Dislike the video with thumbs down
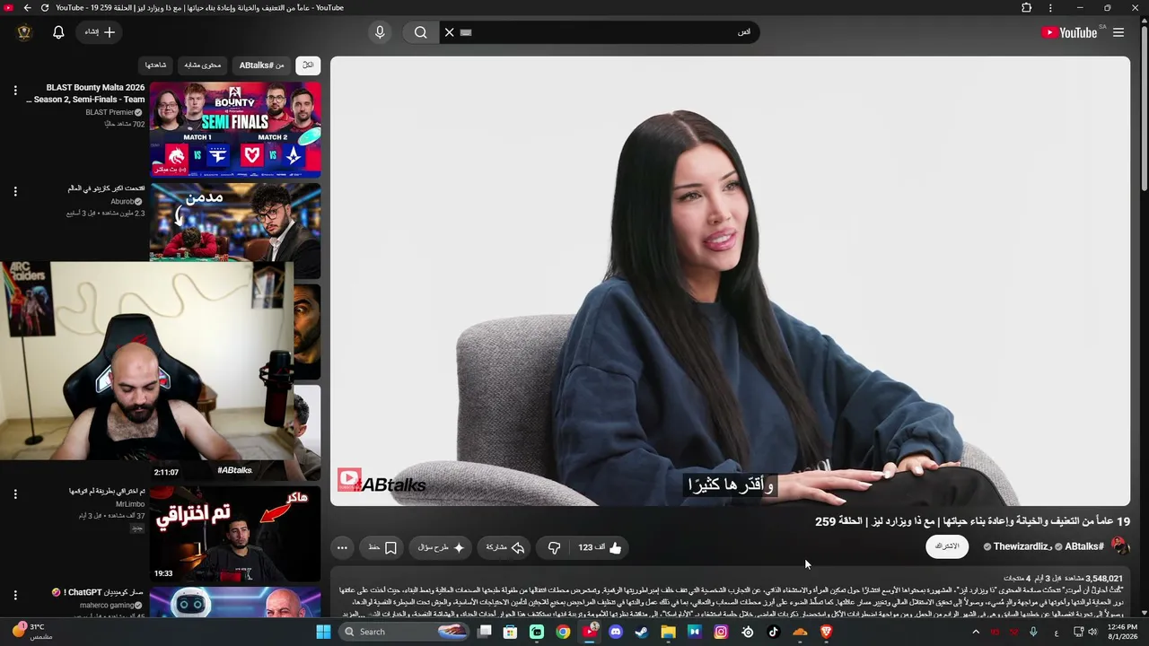 554,547
